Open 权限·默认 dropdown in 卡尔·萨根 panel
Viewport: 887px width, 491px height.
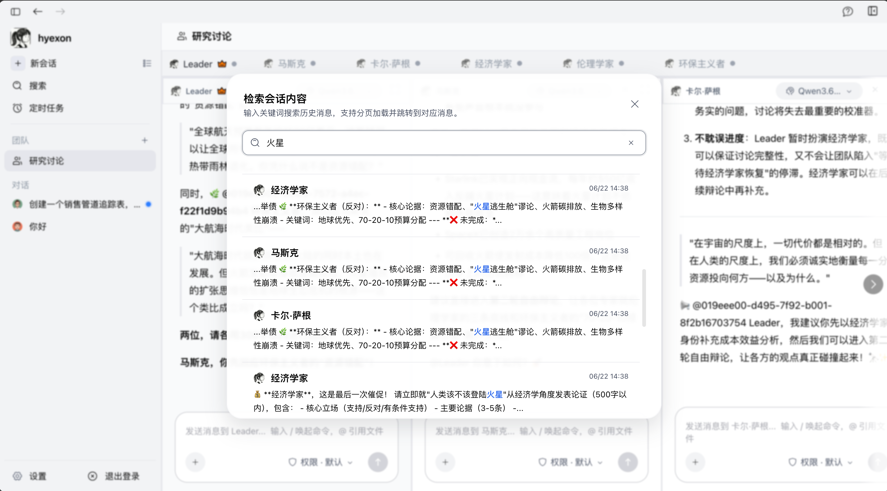(x=821, y=462)
